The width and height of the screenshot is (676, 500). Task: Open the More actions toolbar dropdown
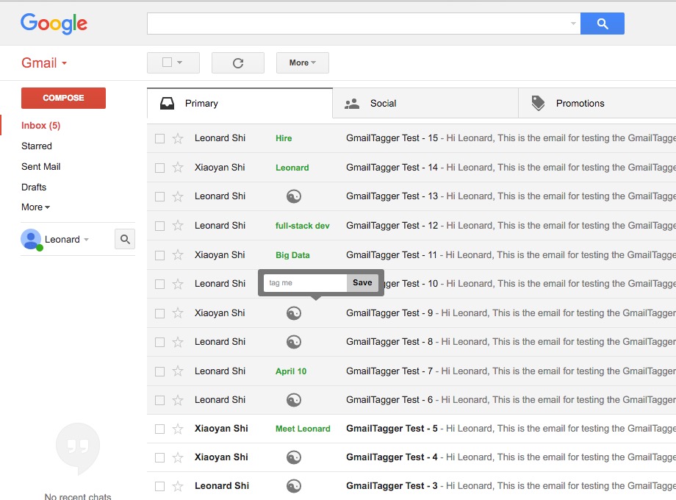click(303, 63)
